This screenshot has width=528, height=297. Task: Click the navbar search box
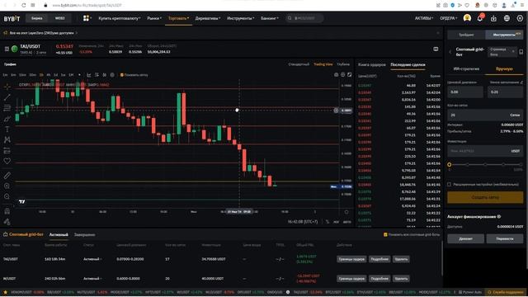click(304, 18)
